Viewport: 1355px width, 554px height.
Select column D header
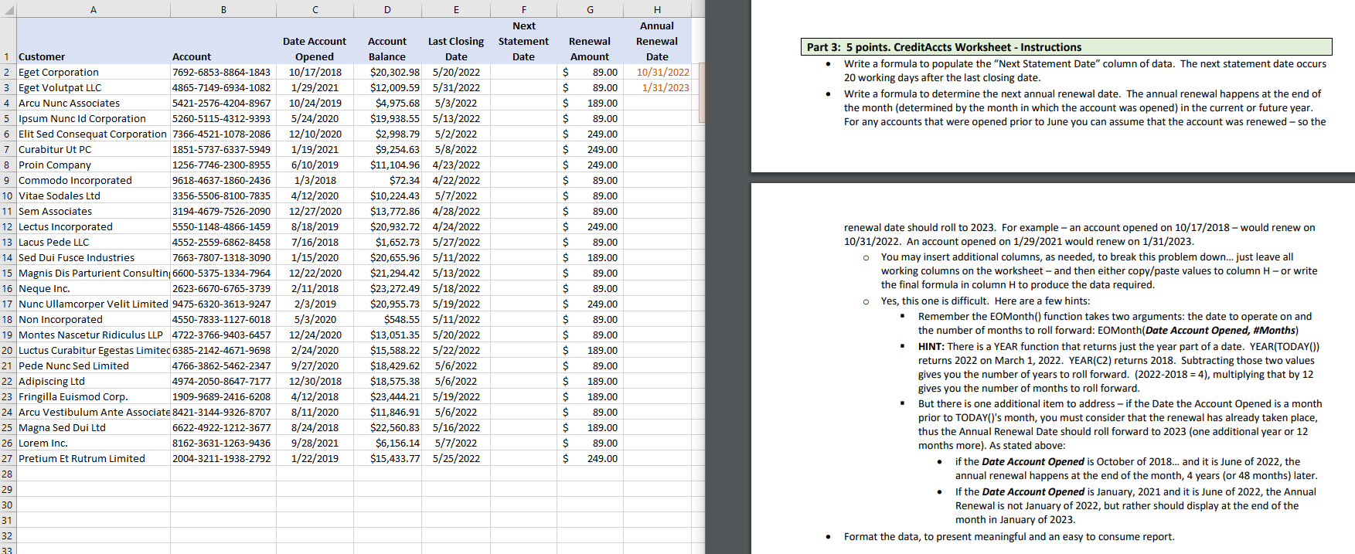(387, 9)
